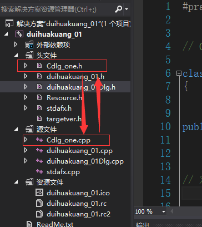Click the duihuakuang_01.rc2 document icon

click(x=39, y=214)
